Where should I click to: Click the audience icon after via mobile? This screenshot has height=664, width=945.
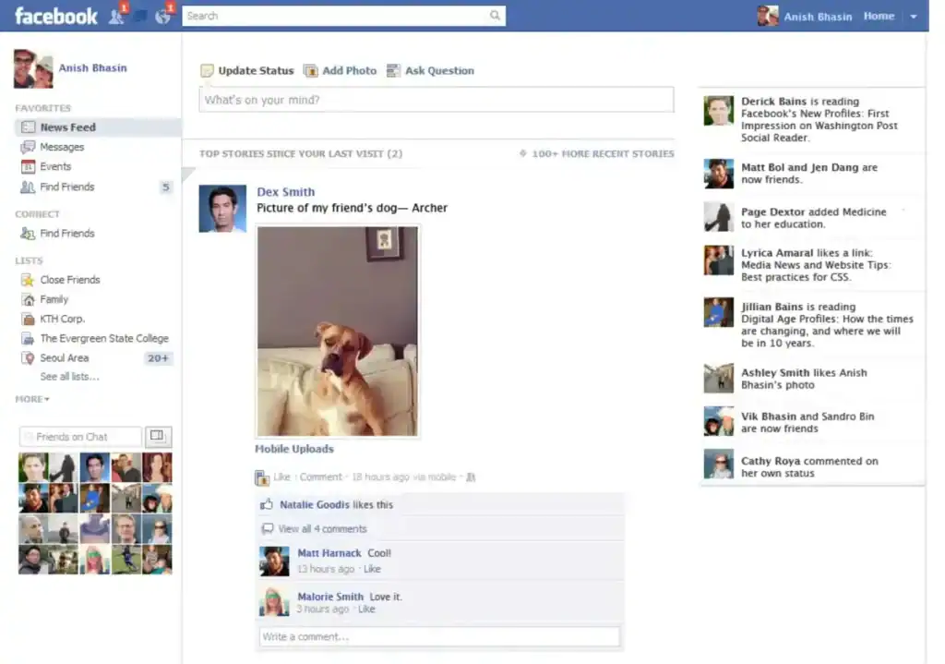pos(471,477)
